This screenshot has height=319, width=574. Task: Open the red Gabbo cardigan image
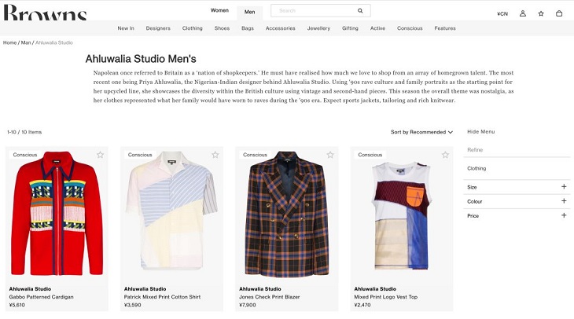(57, 213)
